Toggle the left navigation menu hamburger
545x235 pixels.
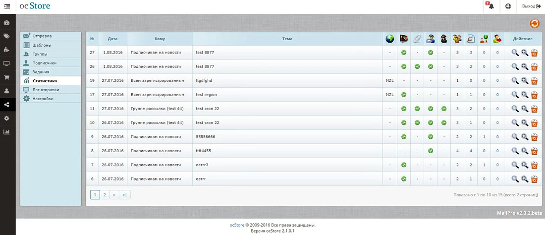point(7,6)
